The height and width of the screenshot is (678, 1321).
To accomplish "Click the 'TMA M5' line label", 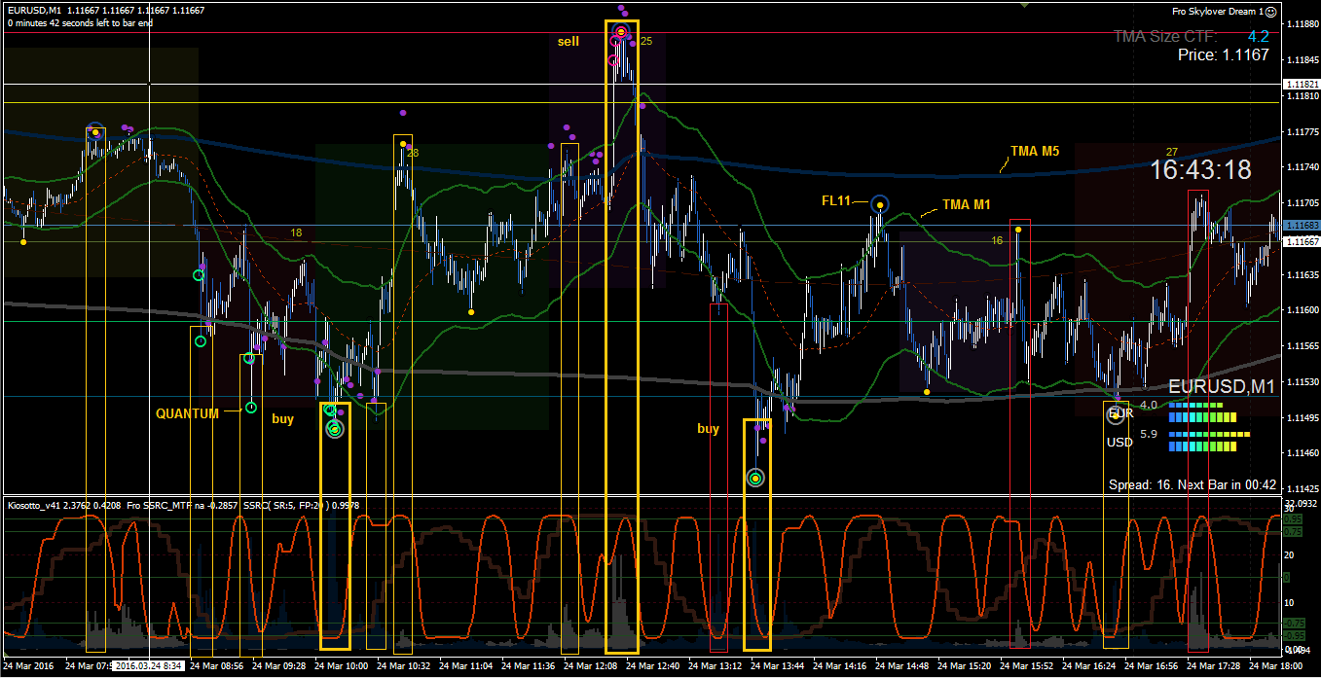I will [1035, 151].
